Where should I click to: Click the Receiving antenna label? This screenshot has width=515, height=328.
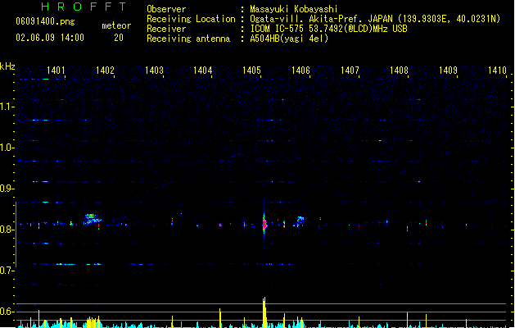[x=188, y=39]
